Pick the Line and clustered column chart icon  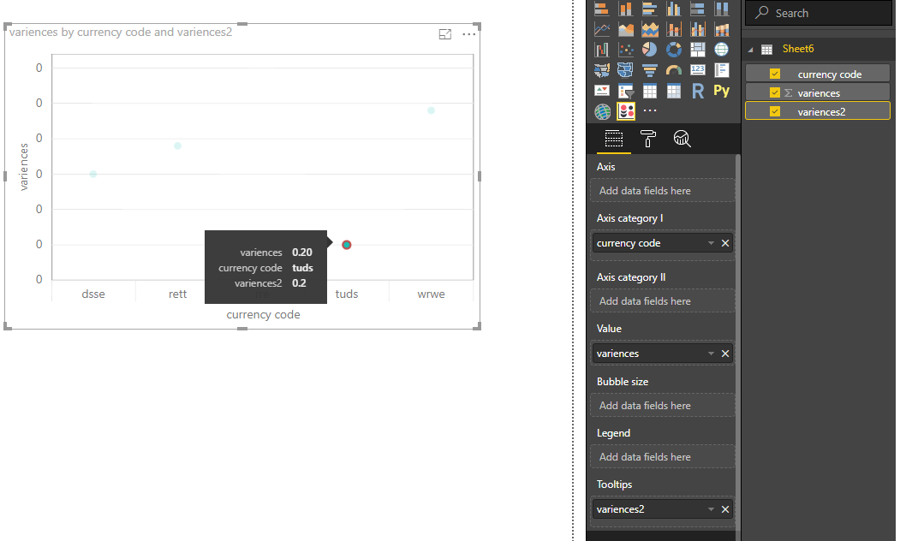698,29
